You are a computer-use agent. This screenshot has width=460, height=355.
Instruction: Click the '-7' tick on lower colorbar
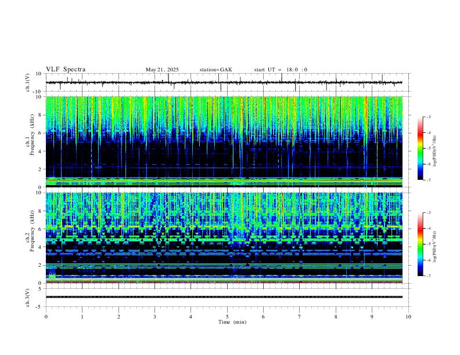click(428, 276)
